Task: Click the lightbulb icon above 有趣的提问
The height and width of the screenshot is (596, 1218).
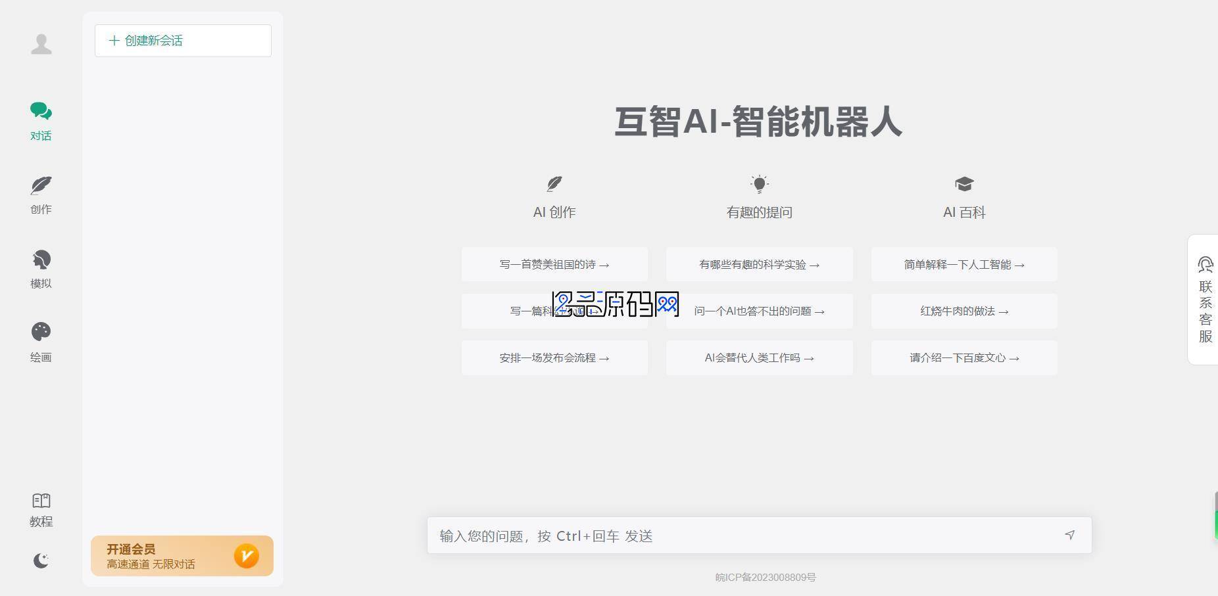Action: [759, 183]
